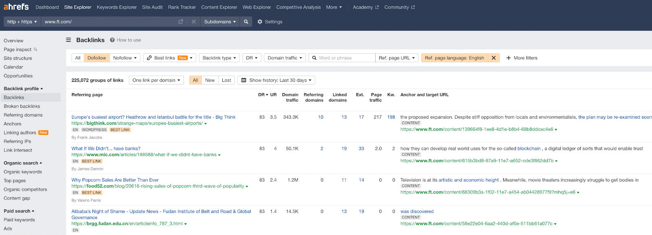Open Why Popcorn Sales Are Better link
This screenshot has width=652, height=235.
point(115,180)
